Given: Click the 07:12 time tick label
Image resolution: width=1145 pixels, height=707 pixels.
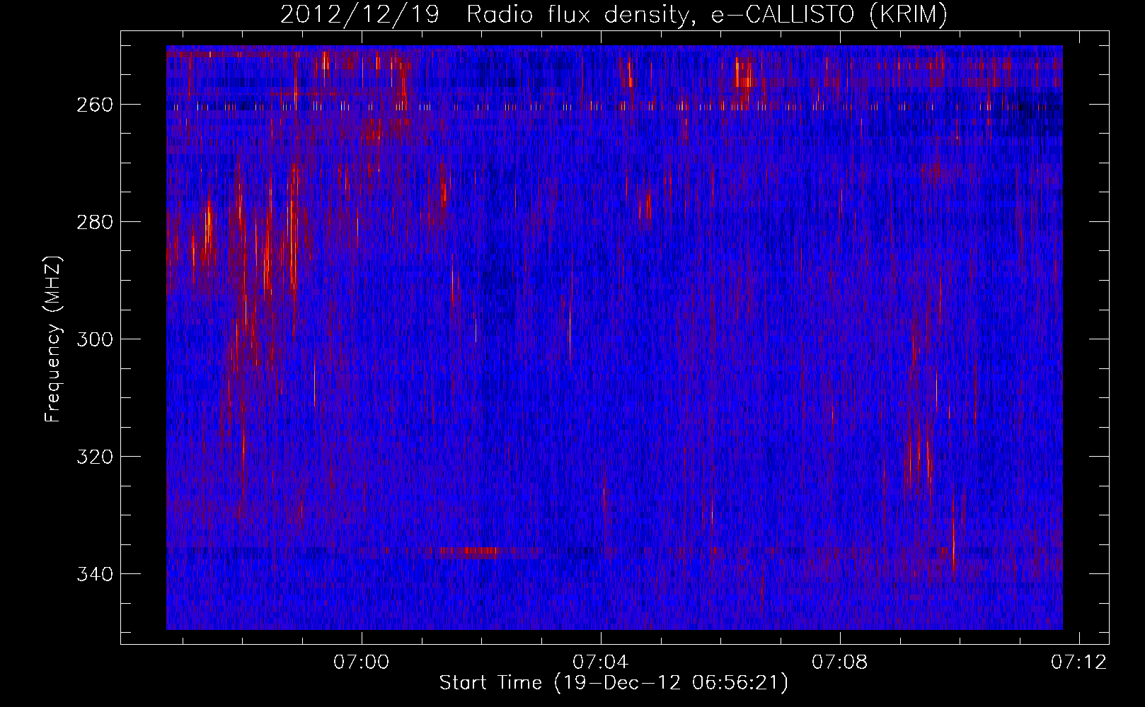Looking at the screenshot, I should click(1079, 662).
